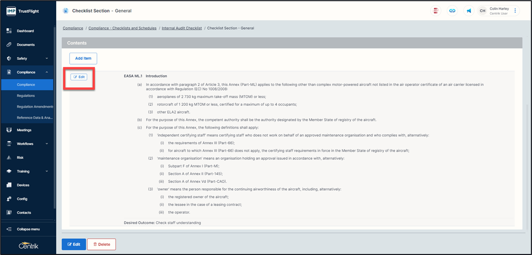The width and height of the screenshot is (532, 255).
Task: Click the 'the operator.' list line
Action: (179, 212)
